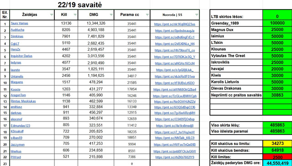
Task: Select the cyan DMG ore total cell
Action: 277,163
